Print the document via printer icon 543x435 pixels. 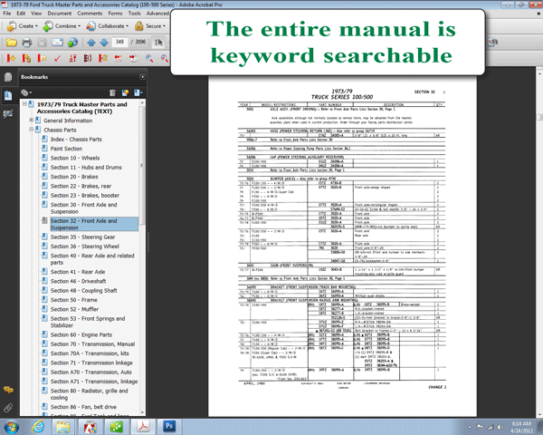tap(26, 43)
